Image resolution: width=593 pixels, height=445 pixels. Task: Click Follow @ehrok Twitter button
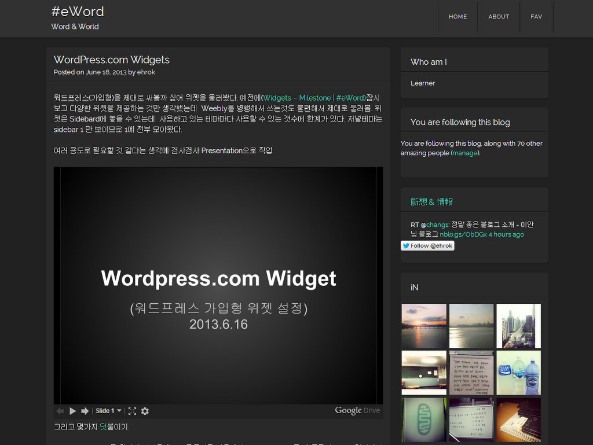(427, 245)
